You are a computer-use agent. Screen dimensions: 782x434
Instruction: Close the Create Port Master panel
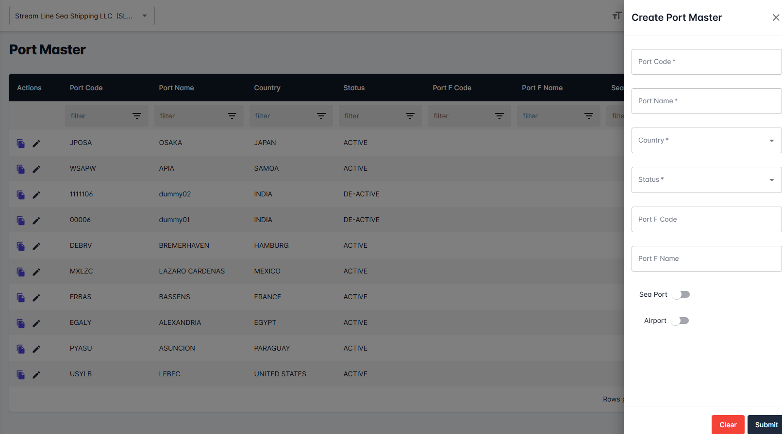pyautogui.click(x=776, y=17)
